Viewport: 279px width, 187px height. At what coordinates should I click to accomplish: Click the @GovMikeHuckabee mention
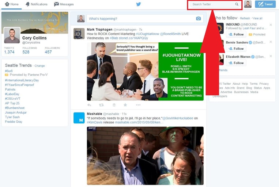(178, 118)
